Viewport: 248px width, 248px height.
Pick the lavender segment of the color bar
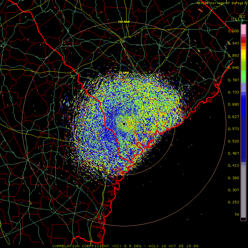pyautogui.click(x=243, y=87)
